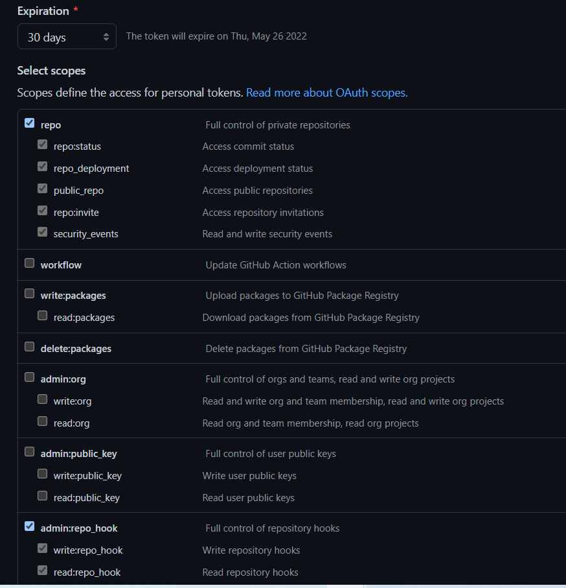Click 'Read repository hooks' description
566x588 pixels.
tap(250, 572)
